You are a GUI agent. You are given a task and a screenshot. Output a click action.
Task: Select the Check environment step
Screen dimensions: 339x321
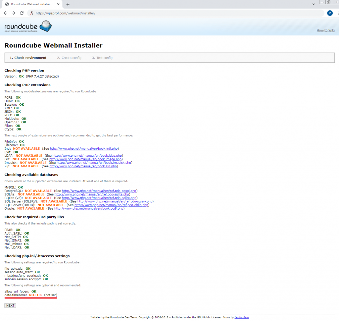[x=28, y=58]
